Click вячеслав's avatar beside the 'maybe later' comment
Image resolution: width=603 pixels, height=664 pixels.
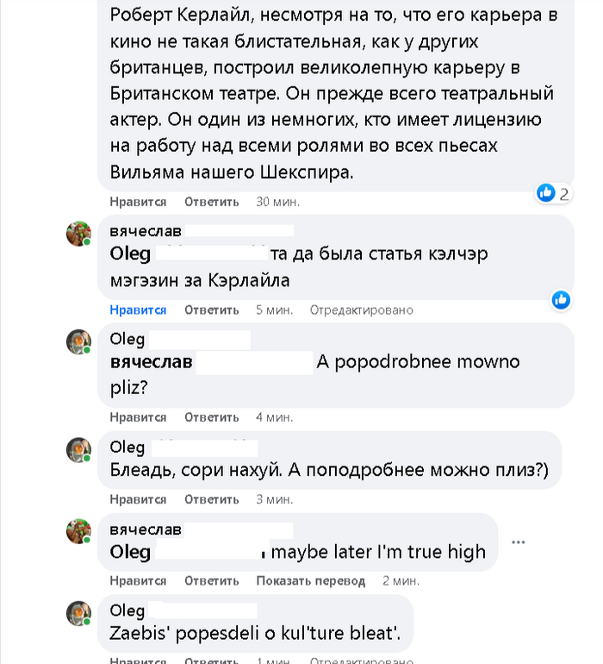pyautogui.click(x=79, y=530)
